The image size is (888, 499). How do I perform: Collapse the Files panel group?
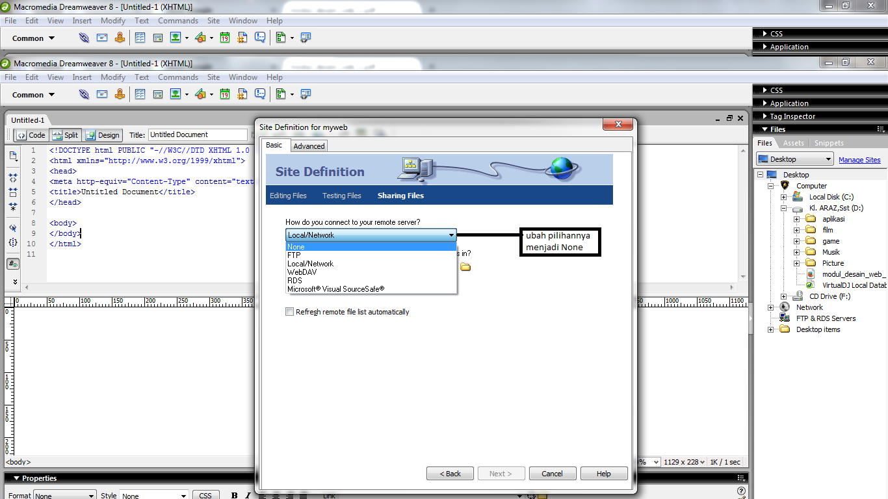point(777,129)
